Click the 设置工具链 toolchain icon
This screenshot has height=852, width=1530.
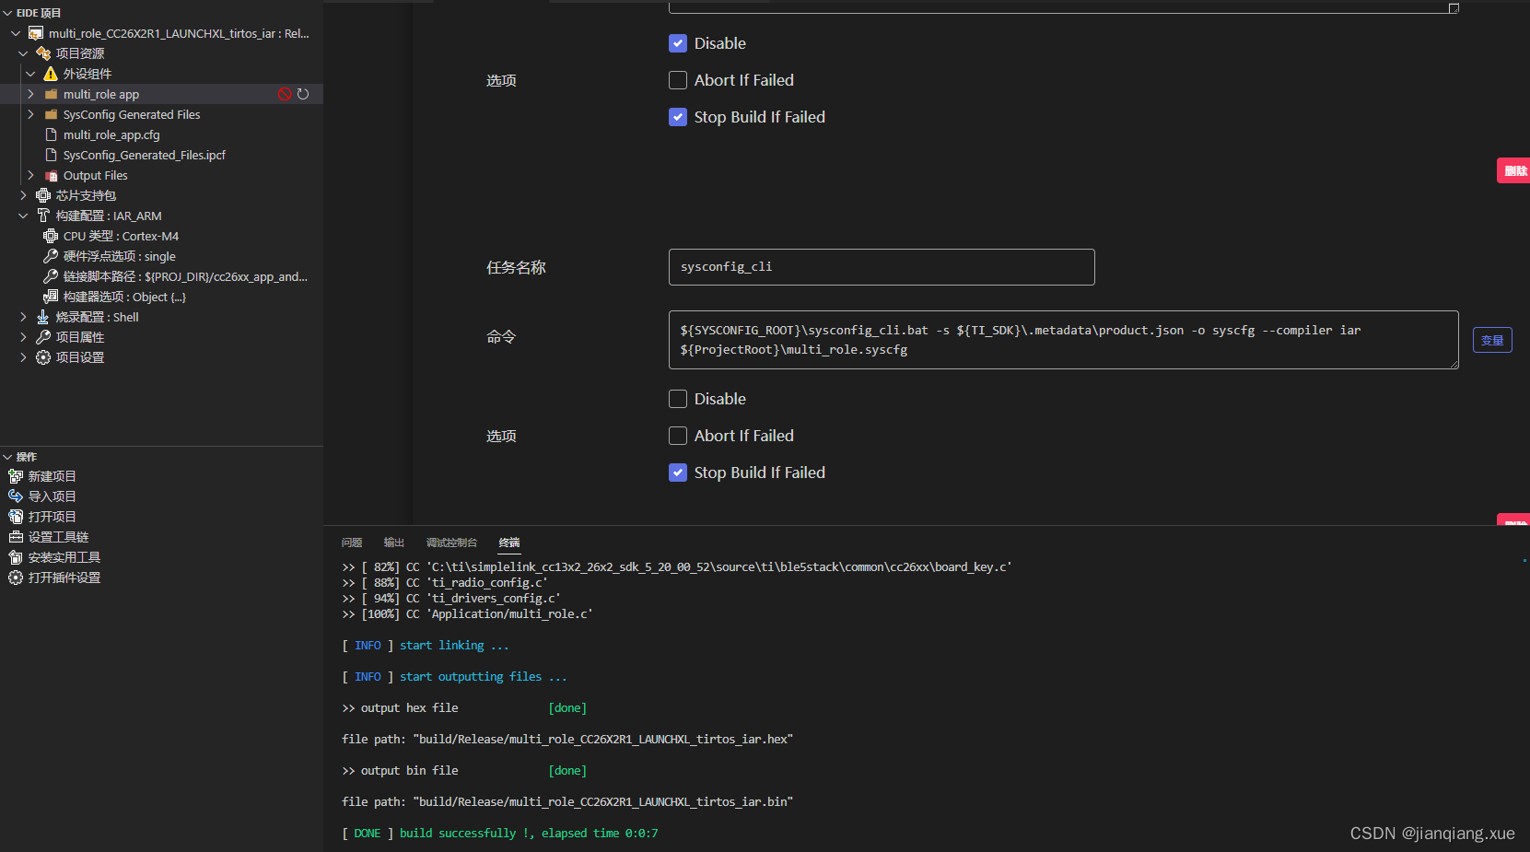(16, 537)
